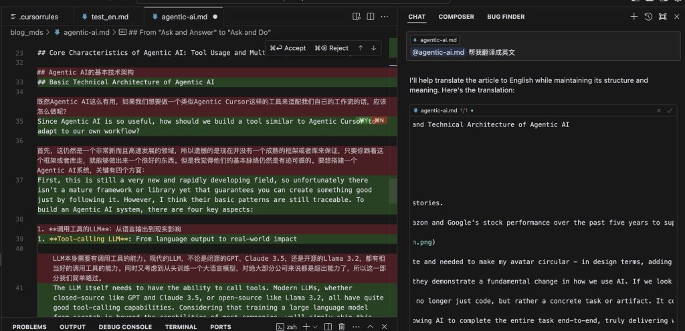The image size is (685, 331).
Task: Click deleted Chinese heading Agentic AI的基本技术架构
Action: coord(86,72)
